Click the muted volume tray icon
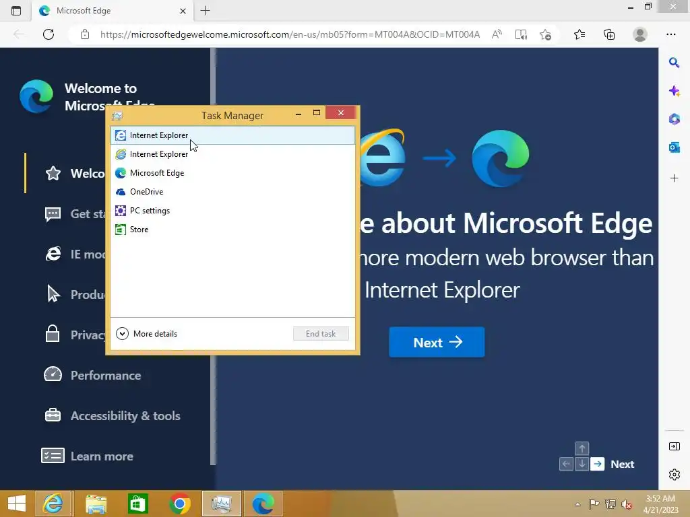The image size is (690, 517). coord(626,504)
